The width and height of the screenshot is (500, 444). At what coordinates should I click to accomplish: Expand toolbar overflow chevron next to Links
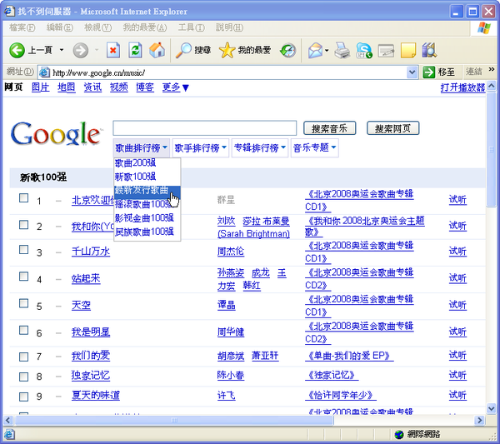click(492, 69)
